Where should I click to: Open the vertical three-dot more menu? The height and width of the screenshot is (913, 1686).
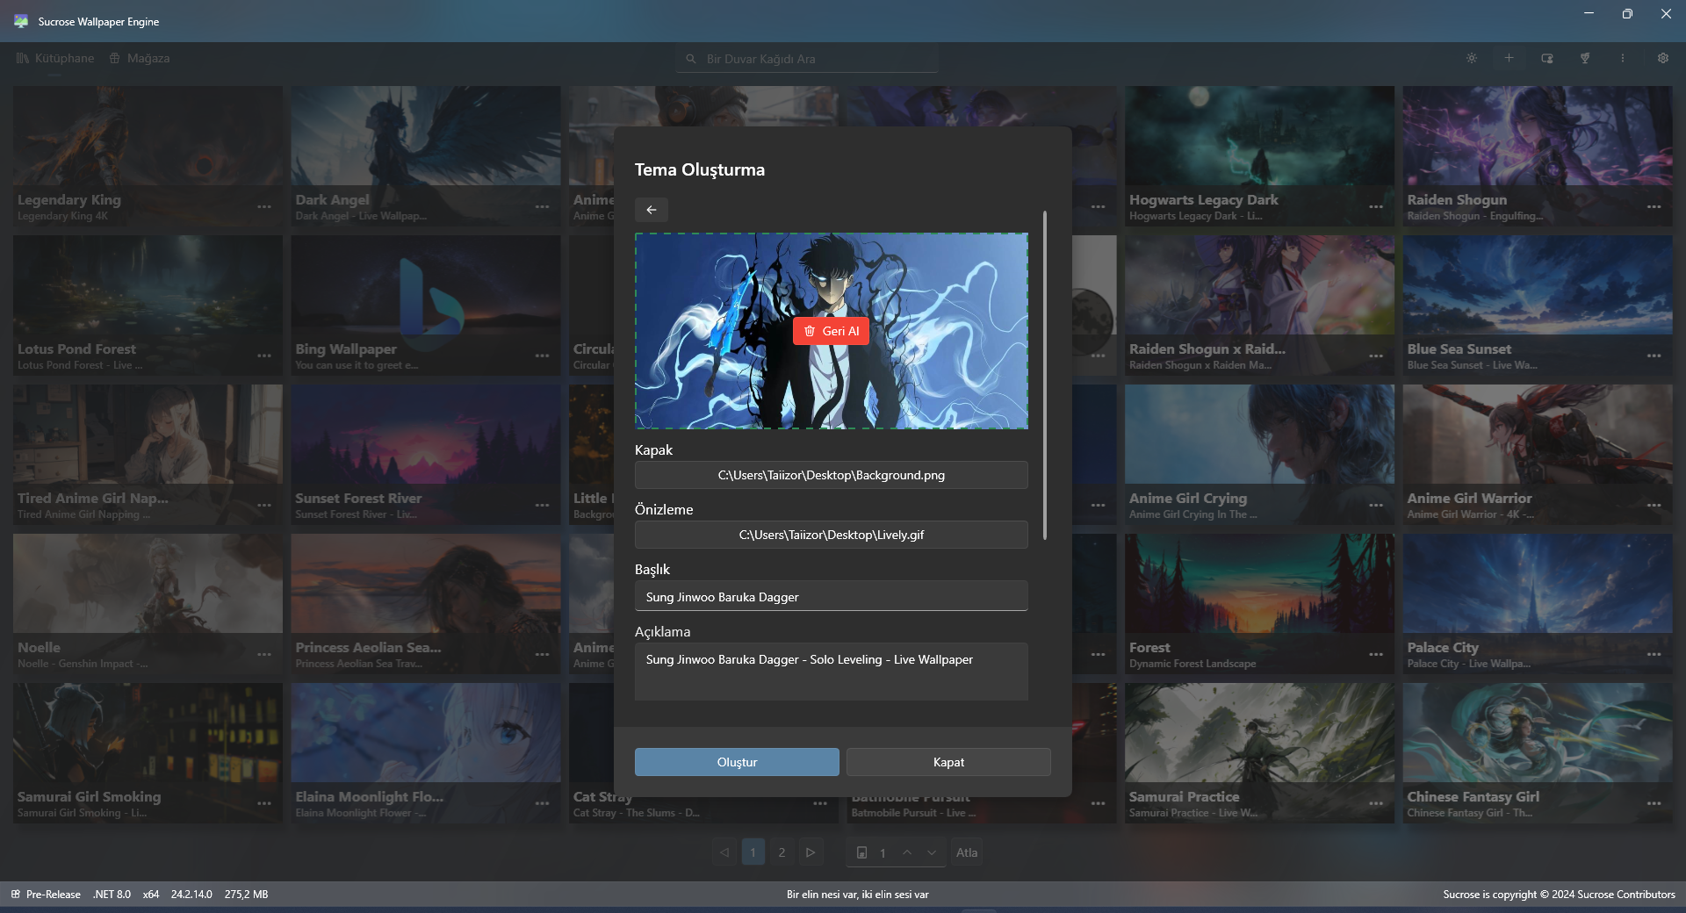(1623, 58)
